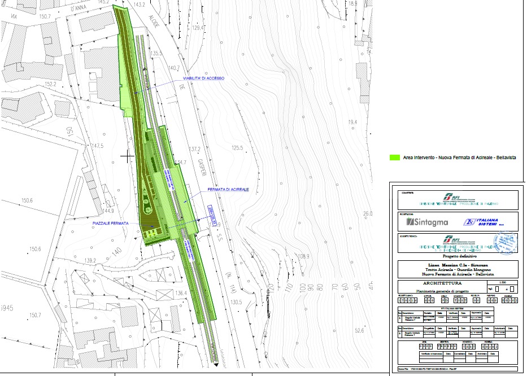Click elevation label '125.5'
527x376 pixels.
237,148
